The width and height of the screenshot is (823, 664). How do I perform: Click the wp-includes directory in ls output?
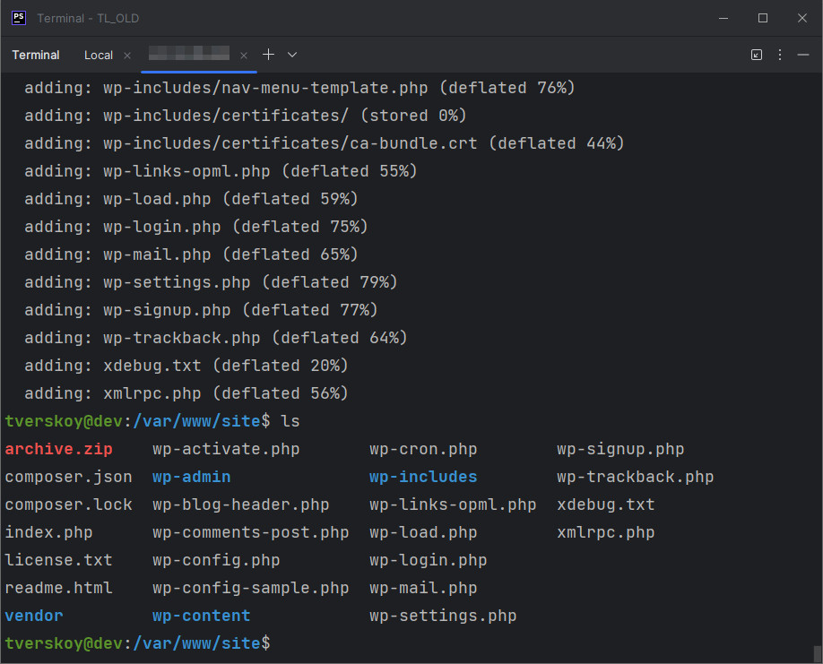(423, 477)
